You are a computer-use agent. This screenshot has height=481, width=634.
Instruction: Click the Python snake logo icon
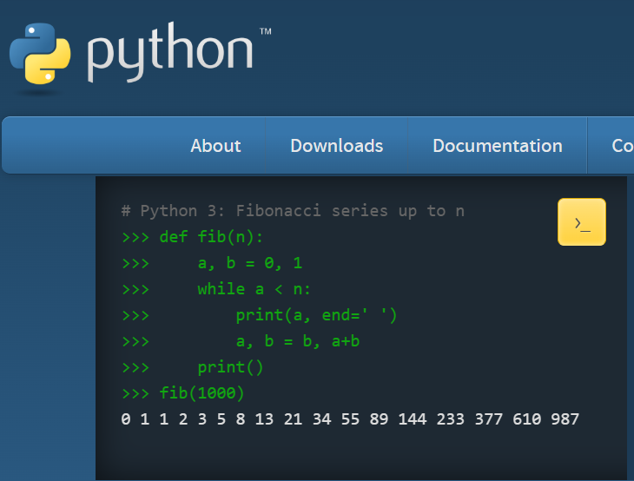point(40,53)
